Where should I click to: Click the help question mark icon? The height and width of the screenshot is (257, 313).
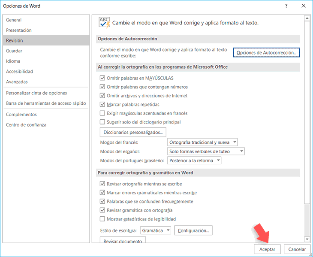coord(286,6)
